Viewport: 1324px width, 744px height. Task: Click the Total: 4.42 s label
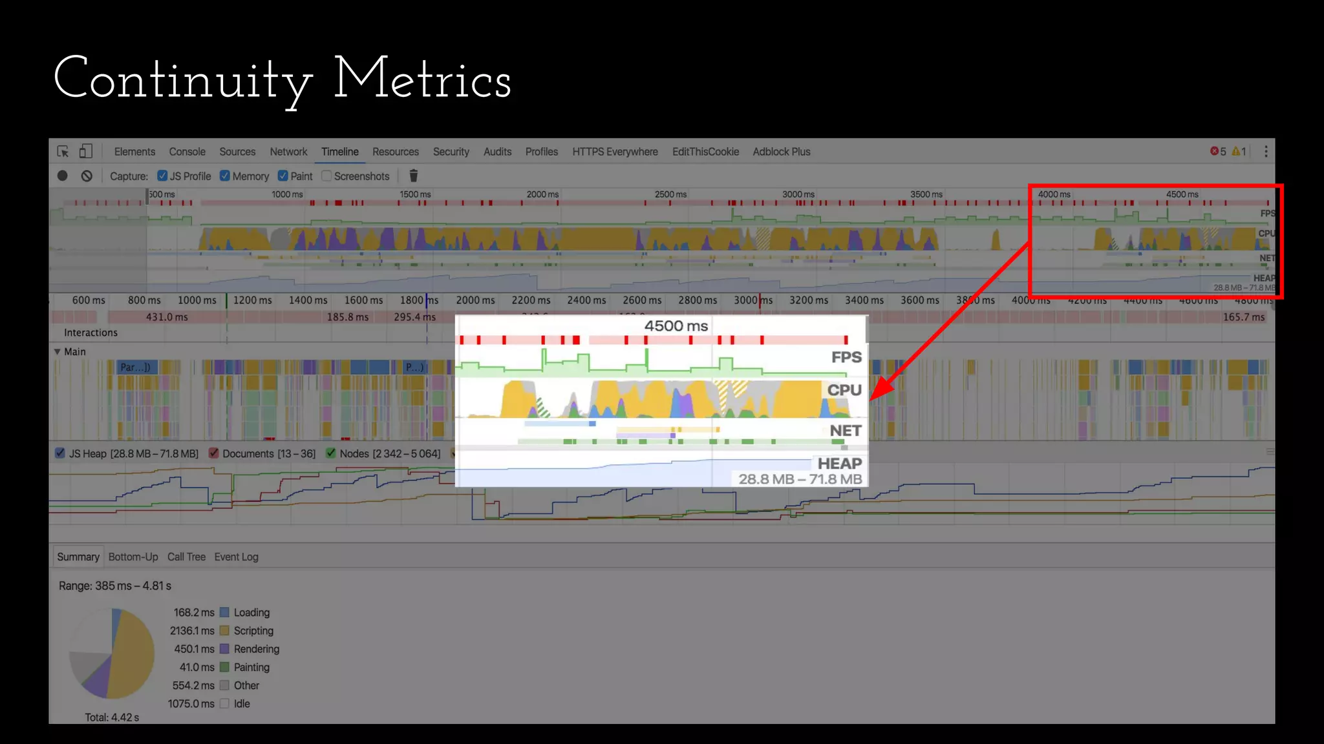(112, 718)
